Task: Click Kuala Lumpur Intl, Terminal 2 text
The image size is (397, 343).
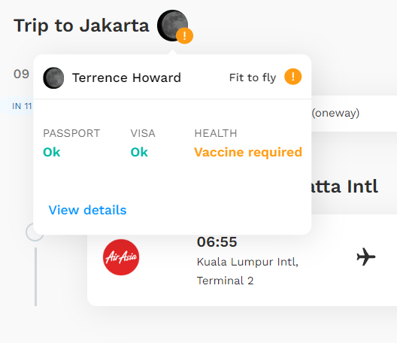Action: (x=247, y=271)
